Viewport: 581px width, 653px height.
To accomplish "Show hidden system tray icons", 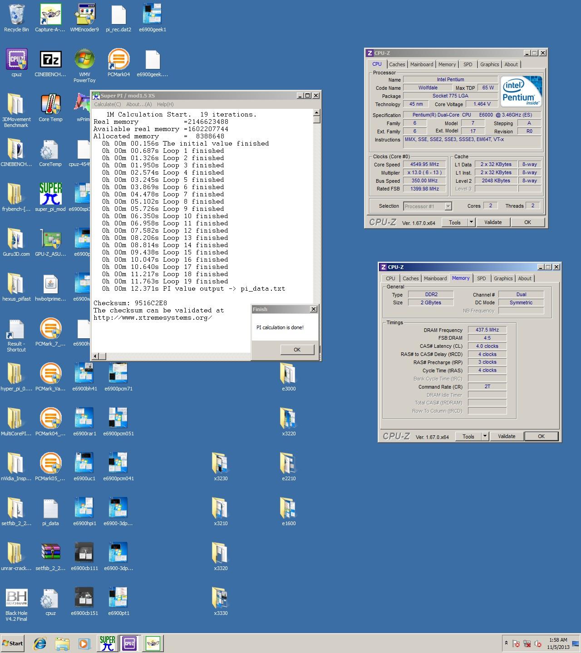I will point(506,643).
